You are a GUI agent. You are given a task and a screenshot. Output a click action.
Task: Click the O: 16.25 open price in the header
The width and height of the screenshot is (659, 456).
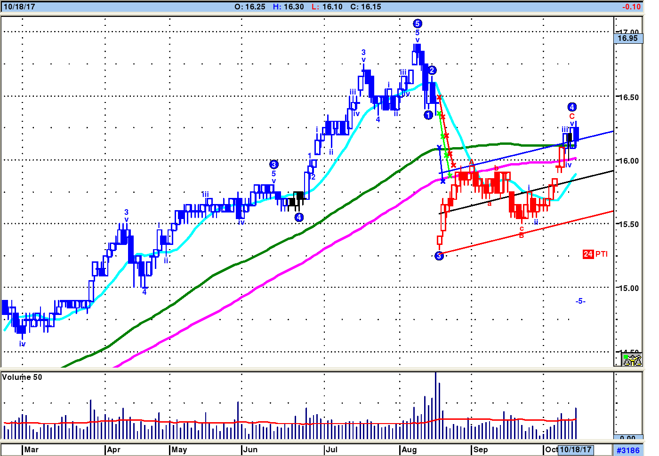[x=249, y=7]
